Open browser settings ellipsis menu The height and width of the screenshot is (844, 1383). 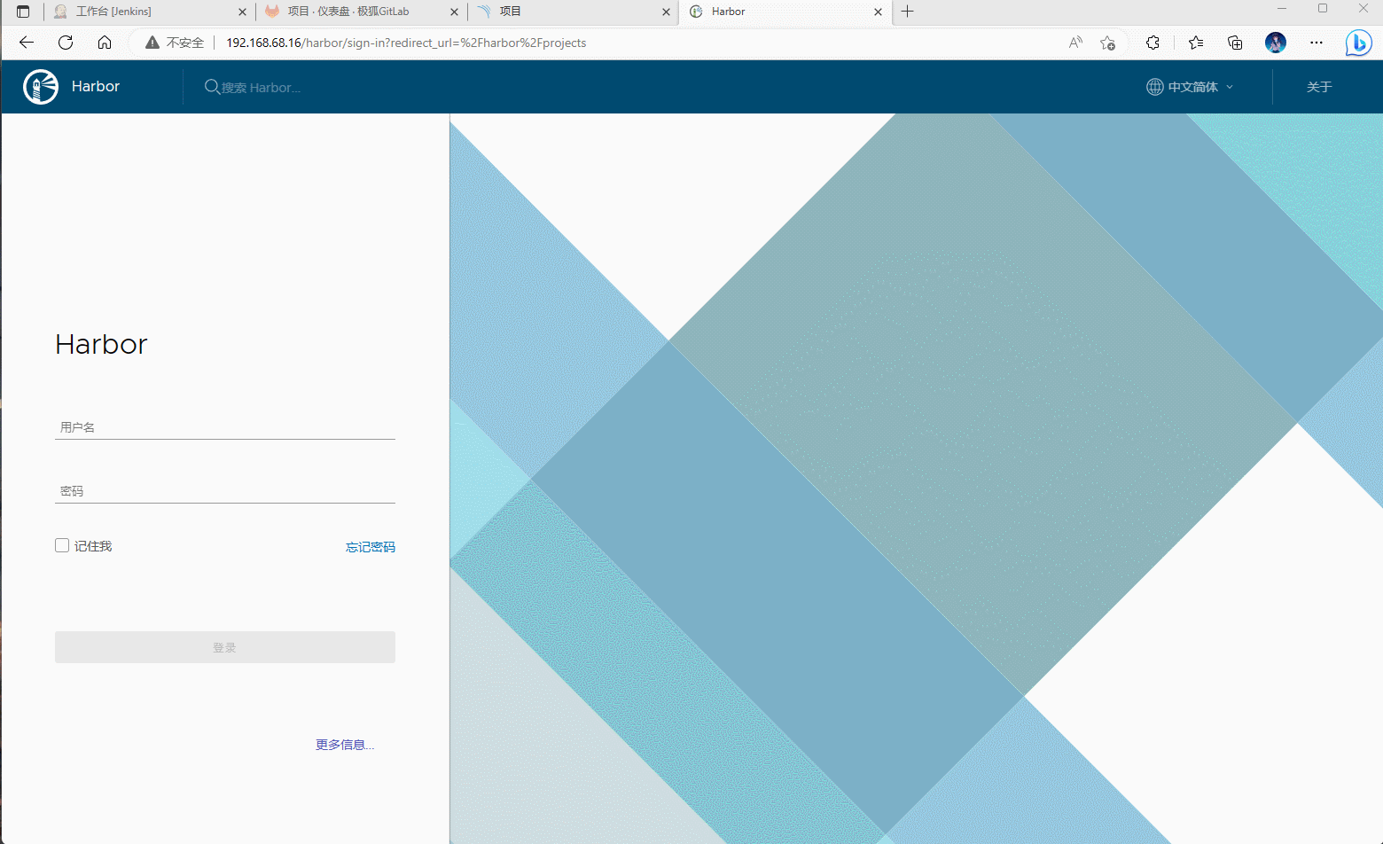(x=1317, y=43)
